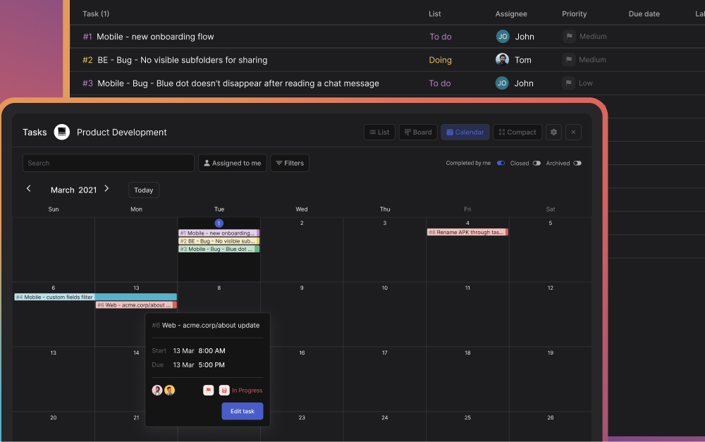
Task: Click the Search field in Tasks
Action: point(109,164)
